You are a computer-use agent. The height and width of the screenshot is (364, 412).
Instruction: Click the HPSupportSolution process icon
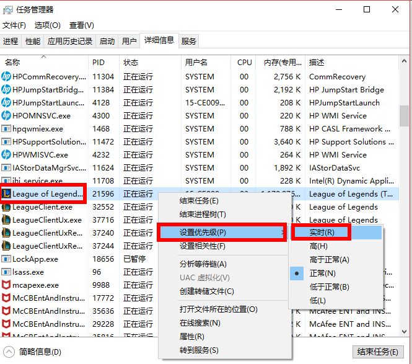tap(6, 142)
